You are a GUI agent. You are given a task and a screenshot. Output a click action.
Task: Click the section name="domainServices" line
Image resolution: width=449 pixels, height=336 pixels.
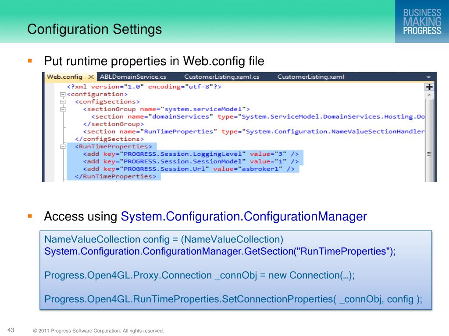click(x=258, y=116)
